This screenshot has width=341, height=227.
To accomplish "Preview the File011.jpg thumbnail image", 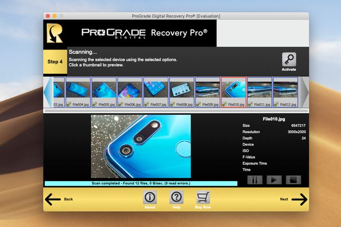I will tap(260, 90).
